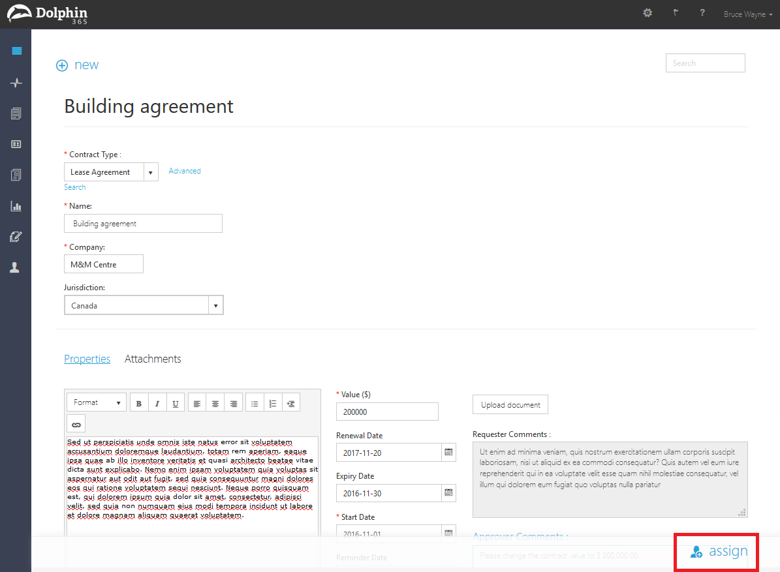This screenshot has width=780, height=572.
Task: Click the plus circle new icon
Action: 62,66
